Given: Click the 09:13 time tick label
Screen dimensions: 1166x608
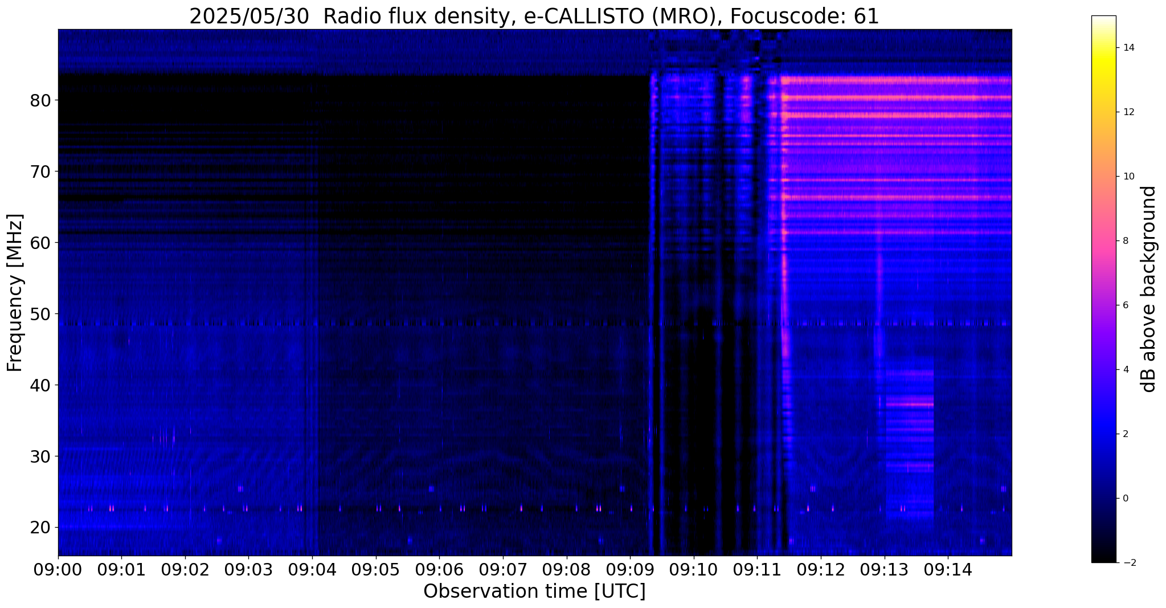Looking at the screenshot, I should point(885,570).
